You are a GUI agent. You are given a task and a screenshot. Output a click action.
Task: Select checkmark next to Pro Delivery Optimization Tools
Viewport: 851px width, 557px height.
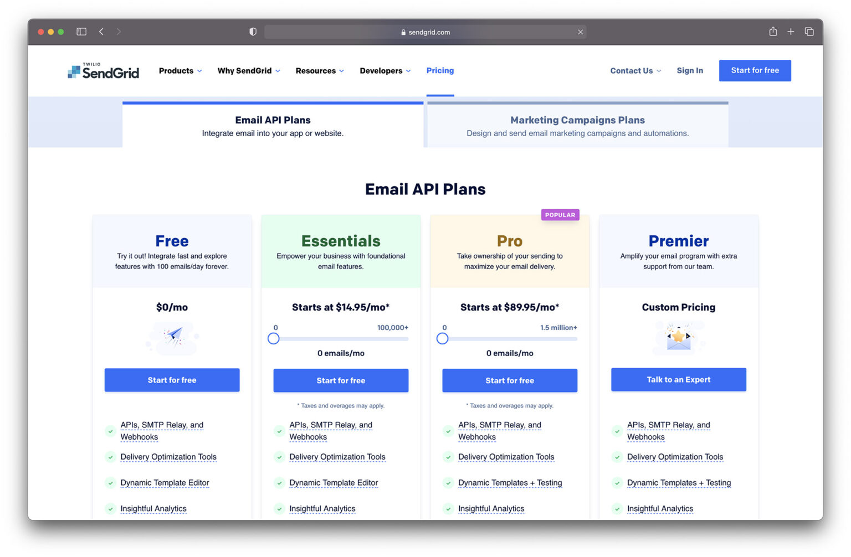click(x=448, y=457)
